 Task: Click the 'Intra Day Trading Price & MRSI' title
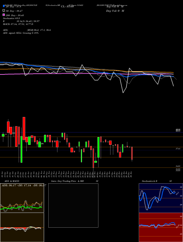click(x=75, y=181)
